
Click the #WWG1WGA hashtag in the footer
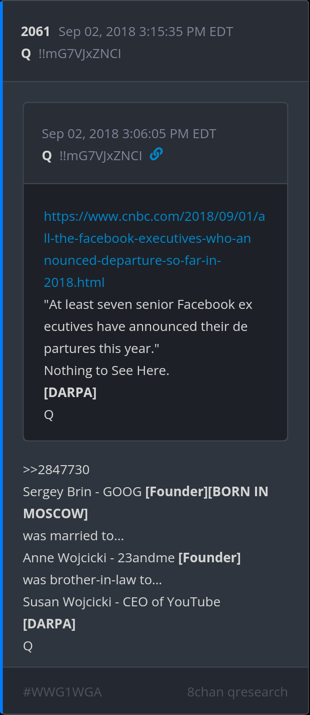point(62,692)
